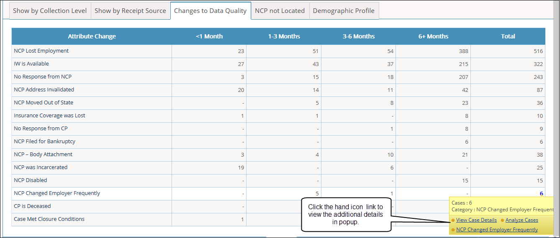Click NCP Disabled 6+ Months value 15
Viewport: 560px width, 238px height.
coord(465,181)
